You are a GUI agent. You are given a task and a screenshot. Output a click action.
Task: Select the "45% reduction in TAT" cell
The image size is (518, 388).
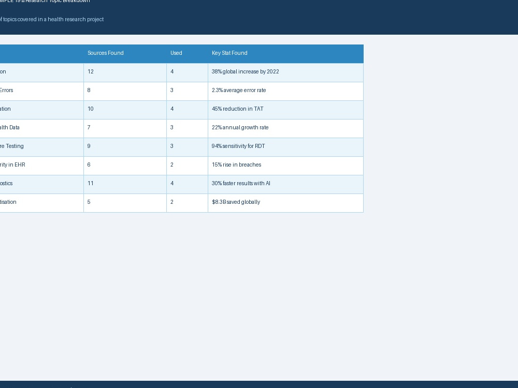coord(286,109)
